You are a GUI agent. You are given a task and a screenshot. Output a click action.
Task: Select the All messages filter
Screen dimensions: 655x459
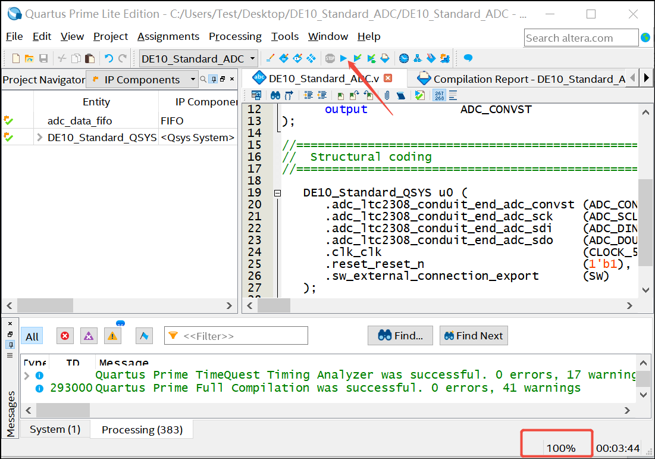pos(32,336)
